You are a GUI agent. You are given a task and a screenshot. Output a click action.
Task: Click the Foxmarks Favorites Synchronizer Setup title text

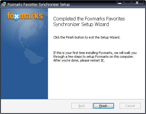tap(39, 5)
